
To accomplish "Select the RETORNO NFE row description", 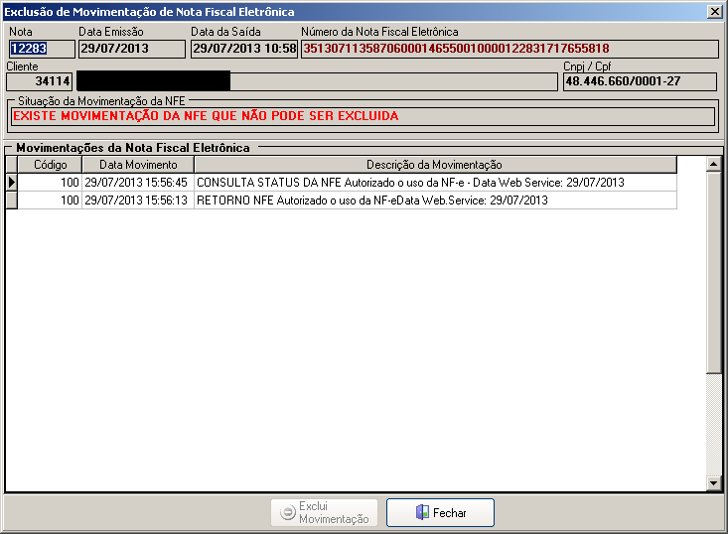I will coord(435,200).
